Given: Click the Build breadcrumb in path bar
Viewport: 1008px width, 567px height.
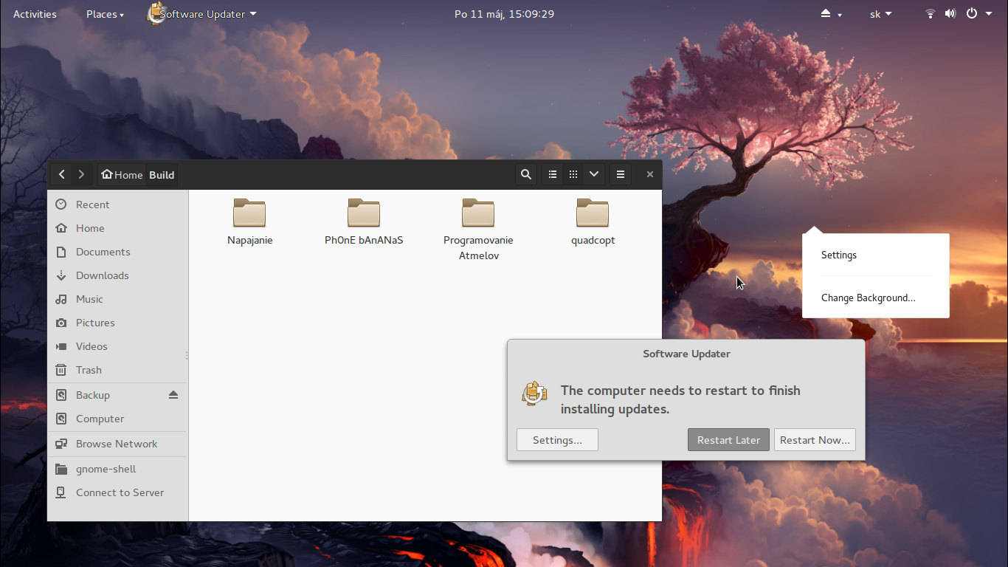Looking at the screenshot, I should click(x=162, y=175).
